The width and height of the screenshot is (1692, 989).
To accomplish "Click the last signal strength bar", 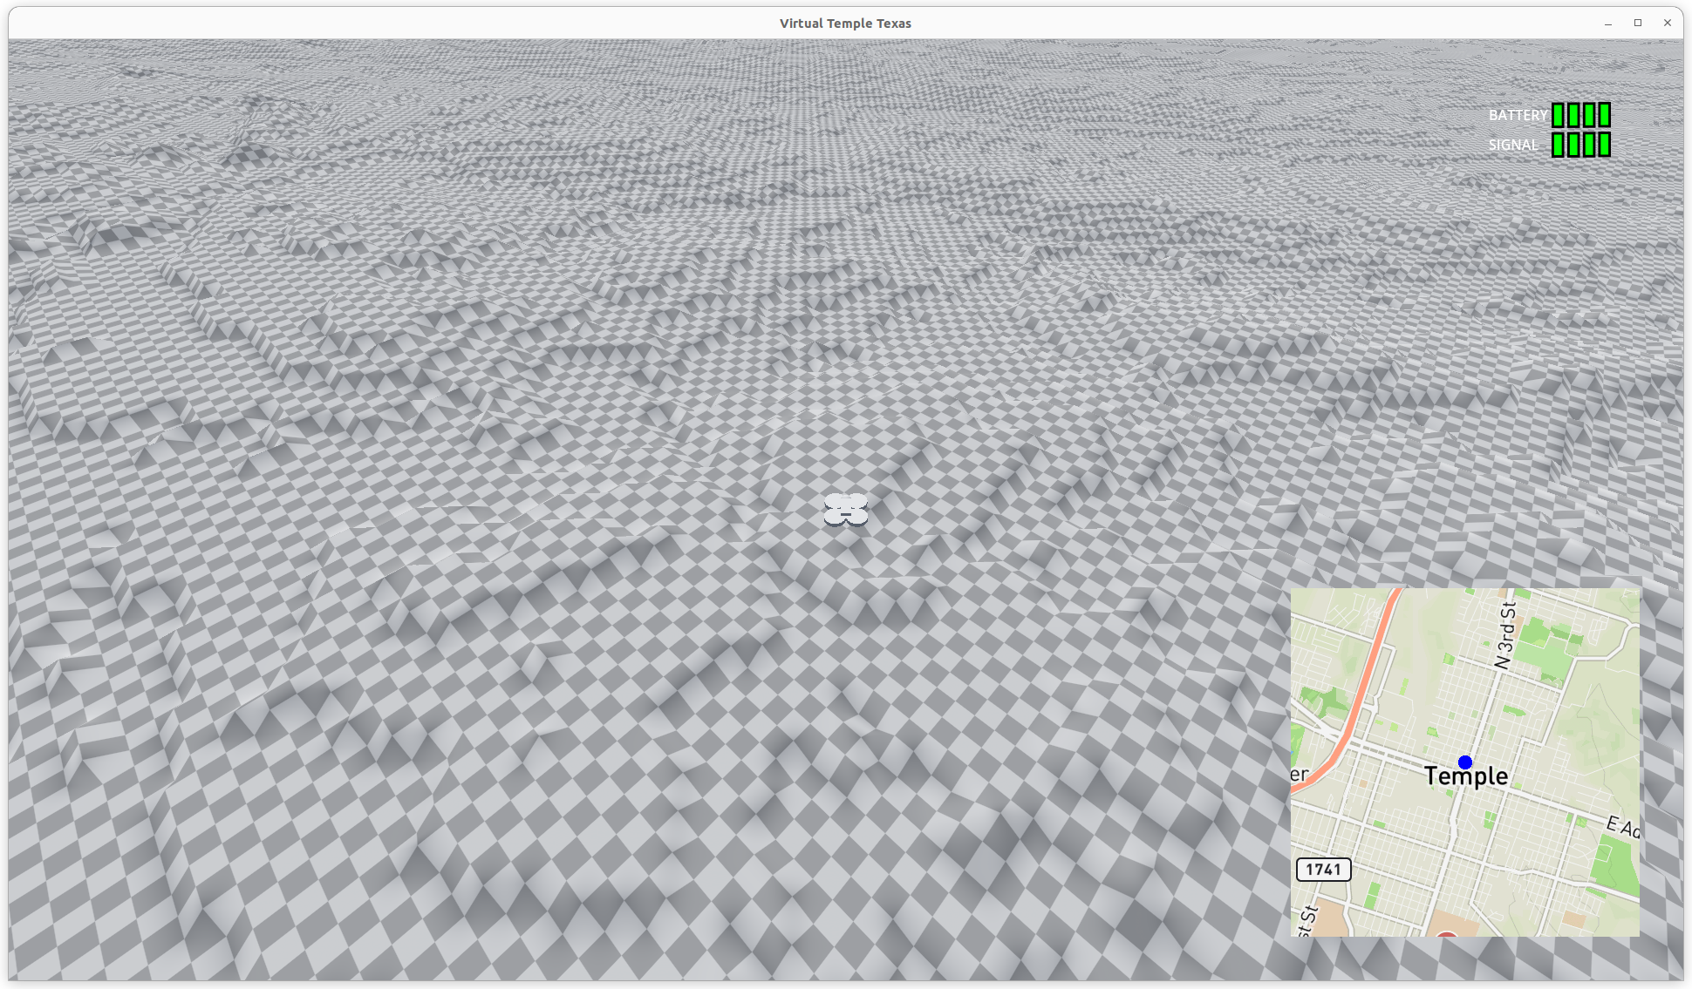I will pyautogui.click(x=1605, y=145).
